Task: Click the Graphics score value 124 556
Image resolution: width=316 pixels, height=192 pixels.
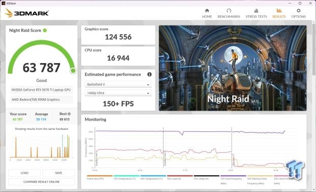Action: [118, 37]
